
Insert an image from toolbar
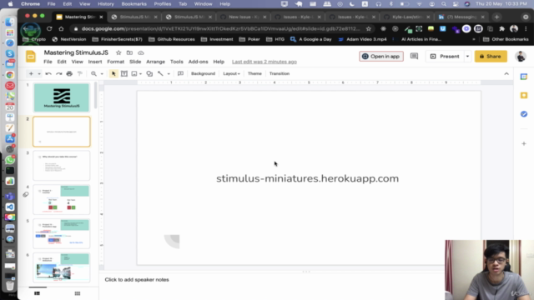134,73
